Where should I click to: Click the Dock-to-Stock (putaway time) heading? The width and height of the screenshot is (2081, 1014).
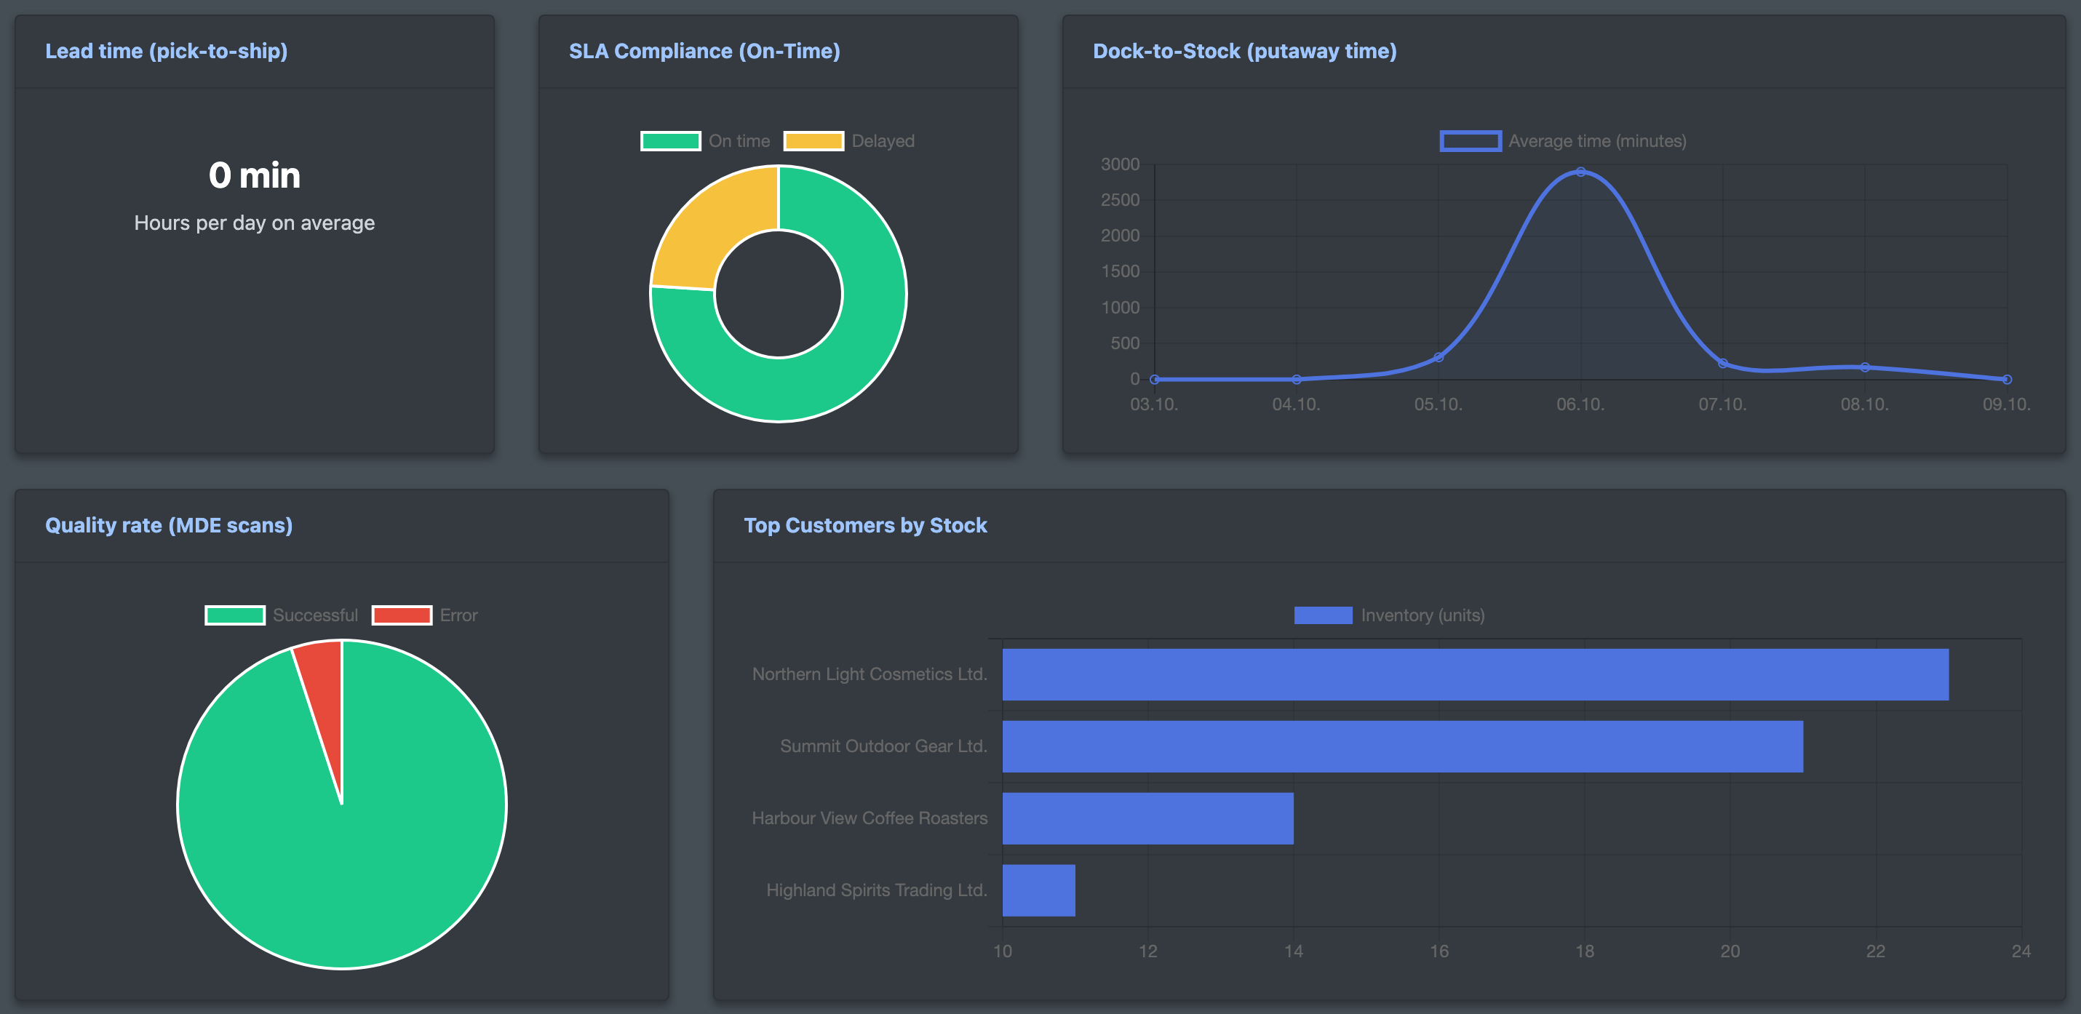point(1245,51)
